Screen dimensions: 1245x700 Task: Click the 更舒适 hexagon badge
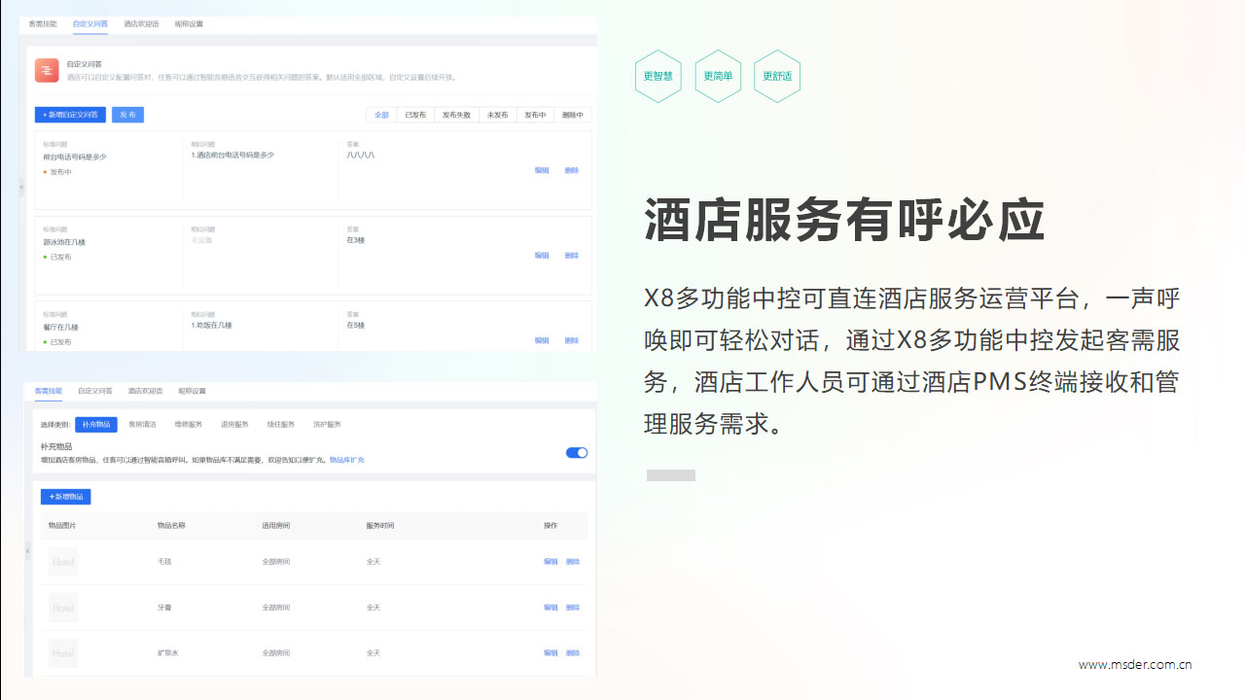pos(777,76)
